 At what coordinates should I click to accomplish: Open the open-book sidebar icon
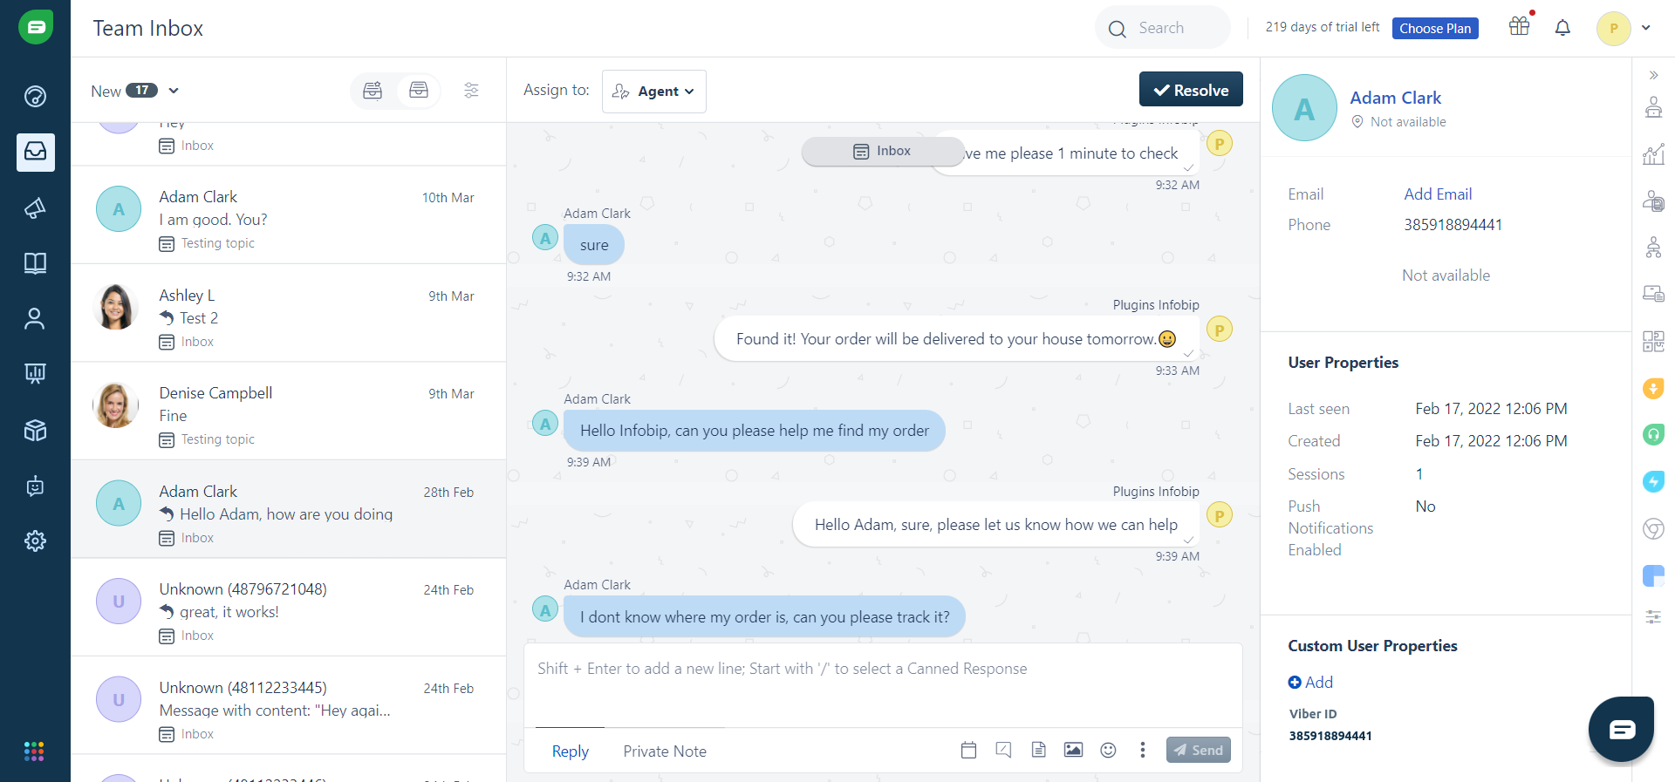(35, 263)
